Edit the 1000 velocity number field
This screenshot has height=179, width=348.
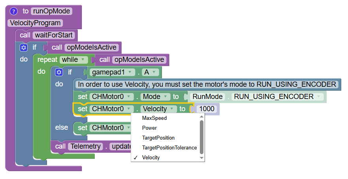[206, 109]
